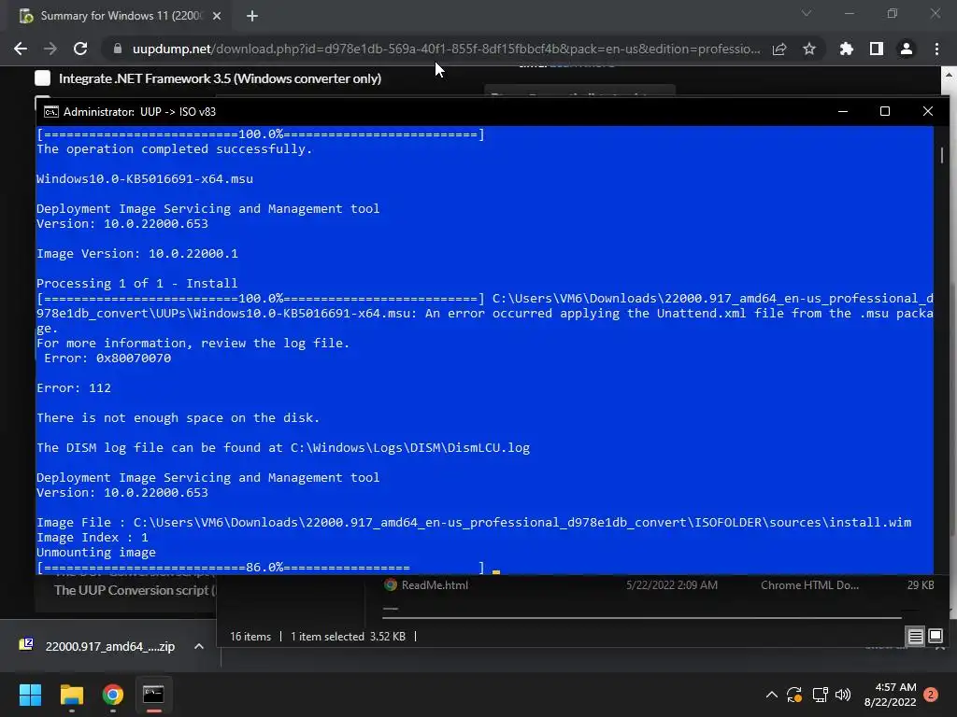The image size is (957, 717).
Task: Open a new Chrome tab
Action: (252, 16)
